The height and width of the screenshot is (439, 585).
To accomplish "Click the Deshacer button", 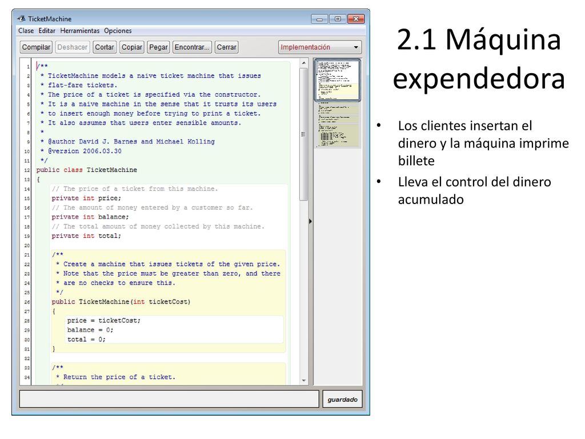I will [x=73, y=47].
